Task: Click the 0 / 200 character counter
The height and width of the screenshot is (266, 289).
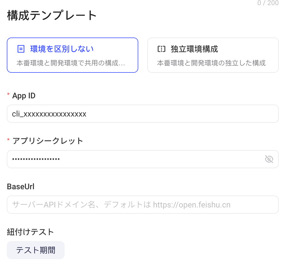Action: tap(268, 3)
